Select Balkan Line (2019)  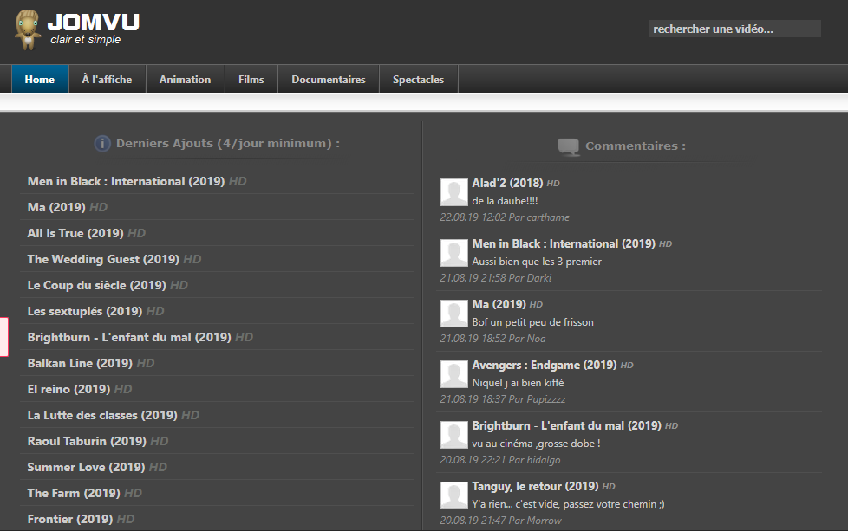(80, 363)
